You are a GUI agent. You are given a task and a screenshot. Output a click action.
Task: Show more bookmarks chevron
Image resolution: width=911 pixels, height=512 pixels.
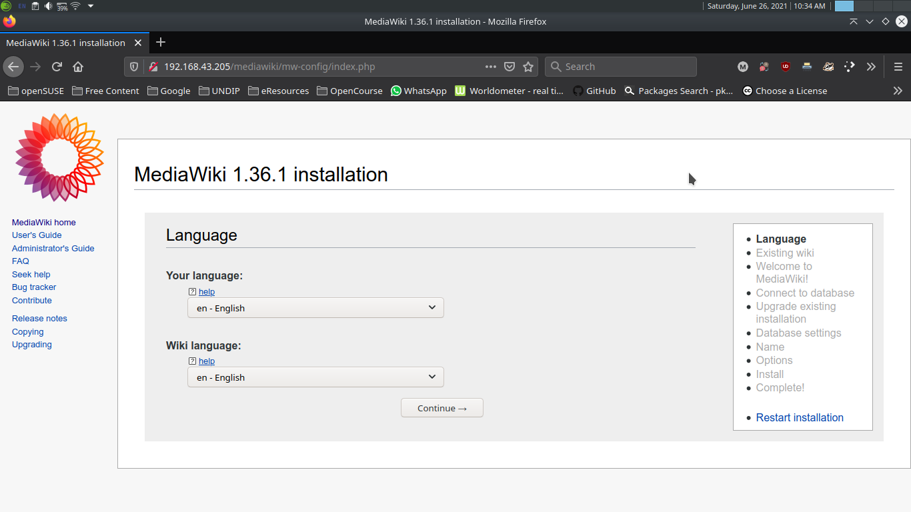point(898,91)
